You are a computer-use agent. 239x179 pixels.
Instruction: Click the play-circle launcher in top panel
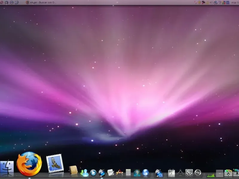(12, 2)
